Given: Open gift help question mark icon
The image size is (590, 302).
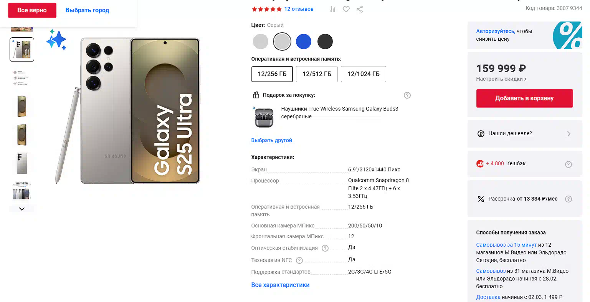Looking at the screenshot, I should pyautogui.click(x=407, y=95).
